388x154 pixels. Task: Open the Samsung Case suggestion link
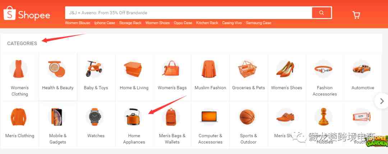(259, 23)
